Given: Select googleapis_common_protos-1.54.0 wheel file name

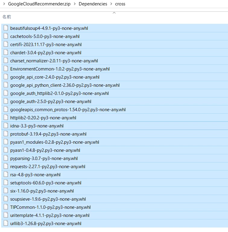Looking at the screenshot, I should point(68,110).
